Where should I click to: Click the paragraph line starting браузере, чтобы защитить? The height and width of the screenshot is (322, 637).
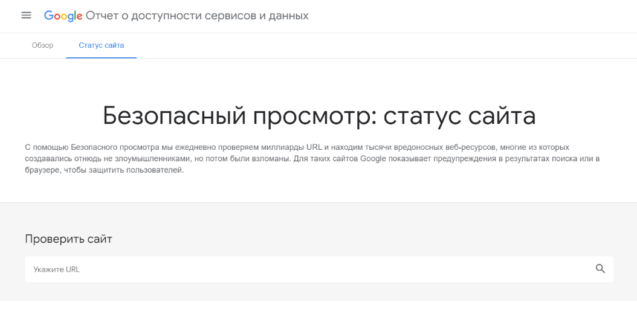(105, 170)
